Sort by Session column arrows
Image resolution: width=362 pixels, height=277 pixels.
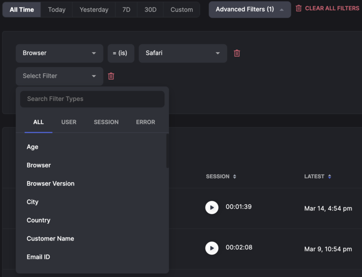click(234, 177)
